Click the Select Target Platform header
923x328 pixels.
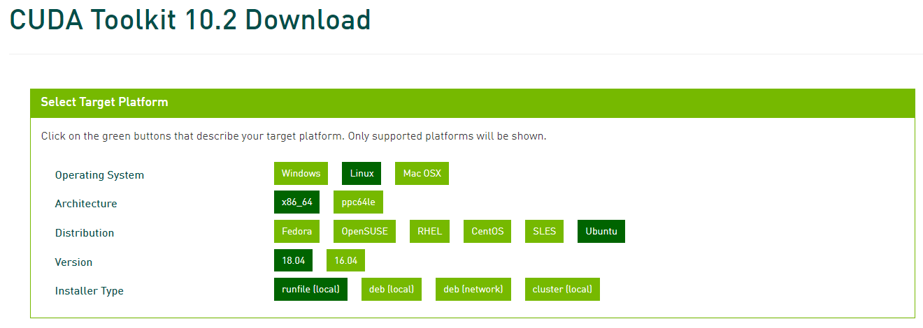[x=473, y=103]
